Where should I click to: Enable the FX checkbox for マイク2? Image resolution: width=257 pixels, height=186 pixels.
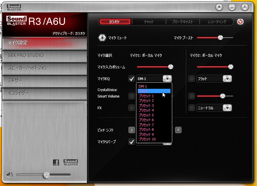click(x=192, y=108)
